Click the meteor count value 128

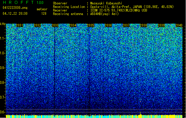point(44,14)
